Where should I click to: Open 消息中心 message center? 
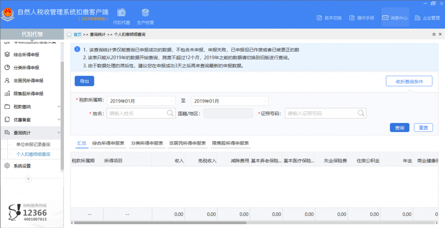395,18
